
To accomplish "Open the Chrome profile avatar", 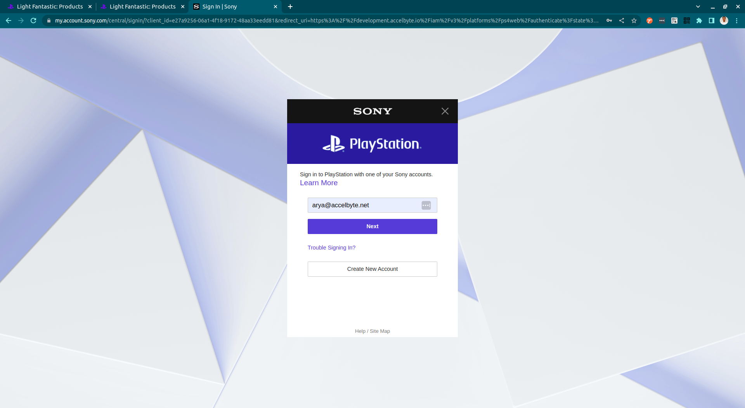I will coord(724,21).
